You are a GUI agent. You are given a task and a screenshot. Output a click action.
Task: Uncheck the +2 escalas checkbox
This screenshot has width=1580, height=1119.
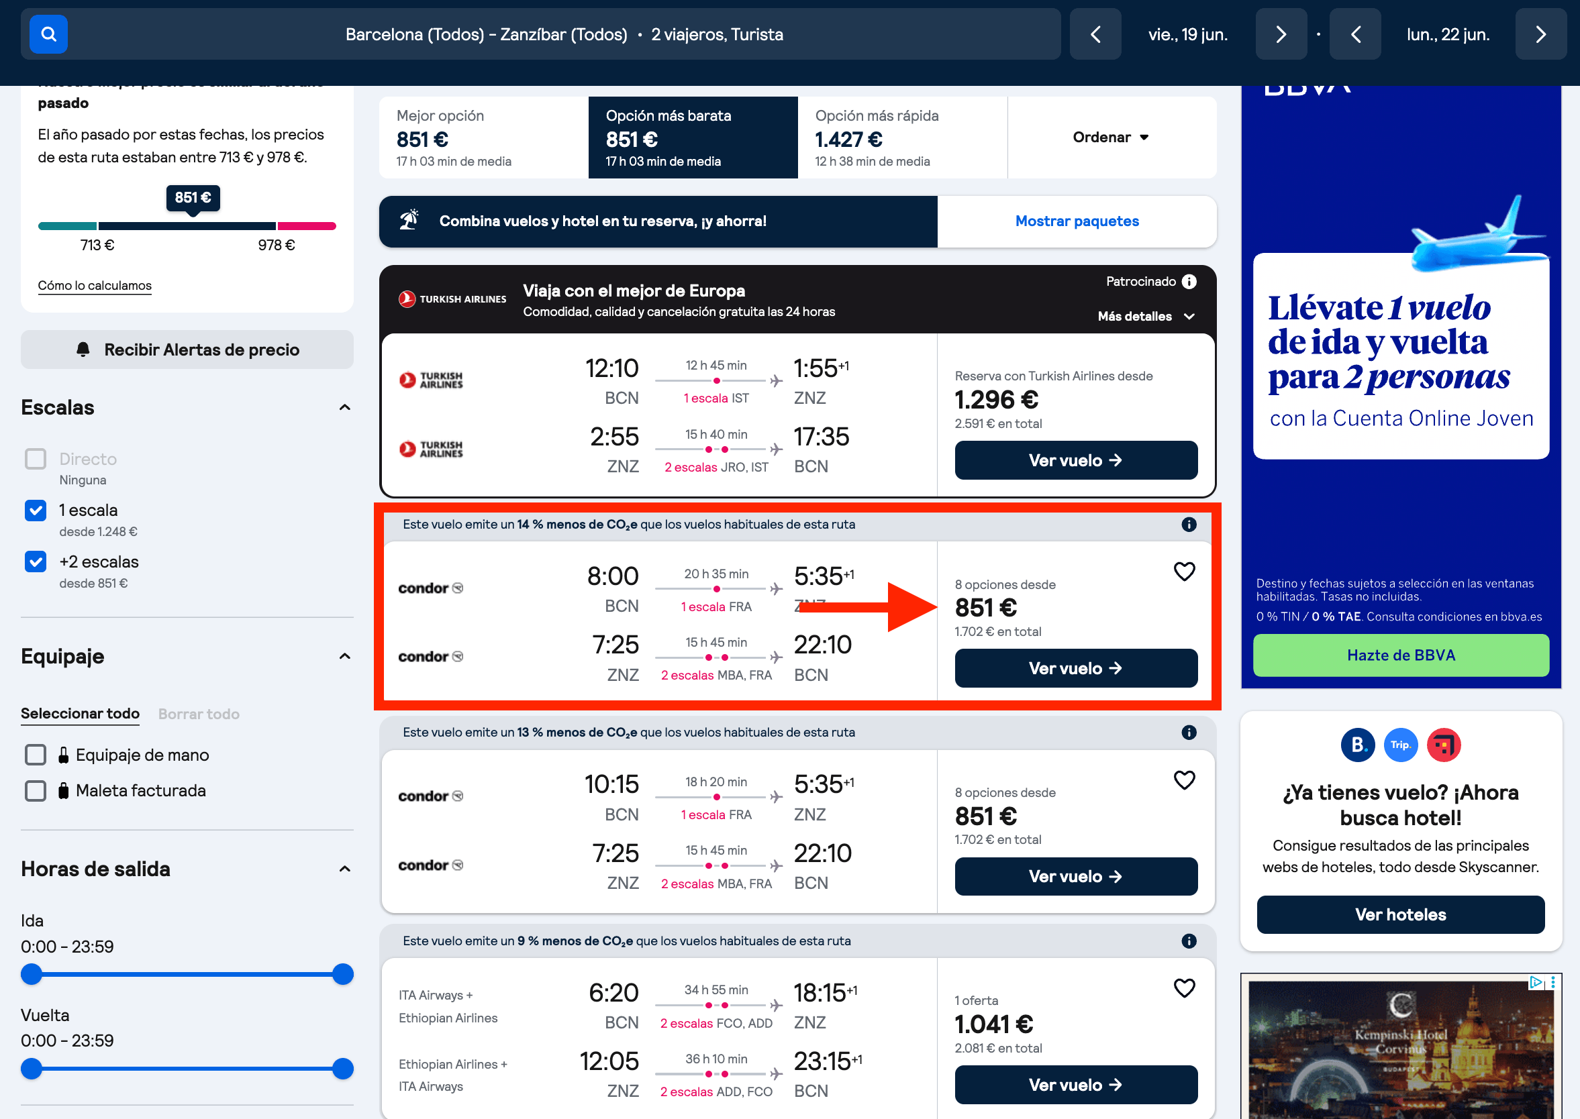(x=35, y=562)
